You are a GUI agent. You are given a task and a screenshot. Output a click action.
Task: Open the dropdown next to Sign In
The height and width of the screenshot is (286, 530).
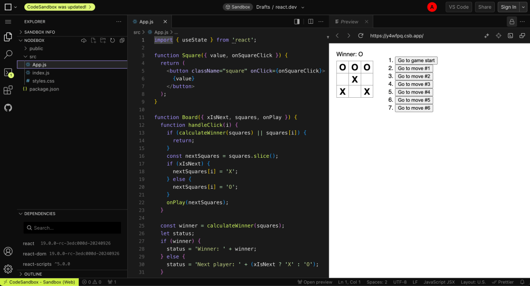(x=523, y=7)
